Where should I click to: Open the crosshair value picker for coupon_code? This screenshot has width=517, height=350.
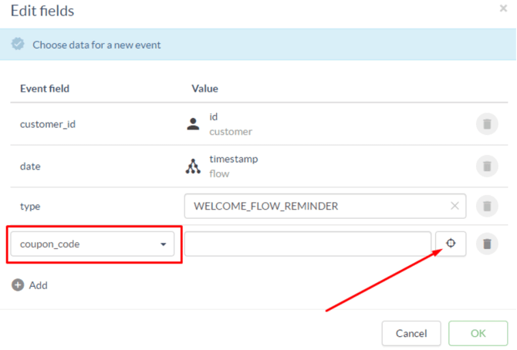pyautogui.click(x=451, y=244)
